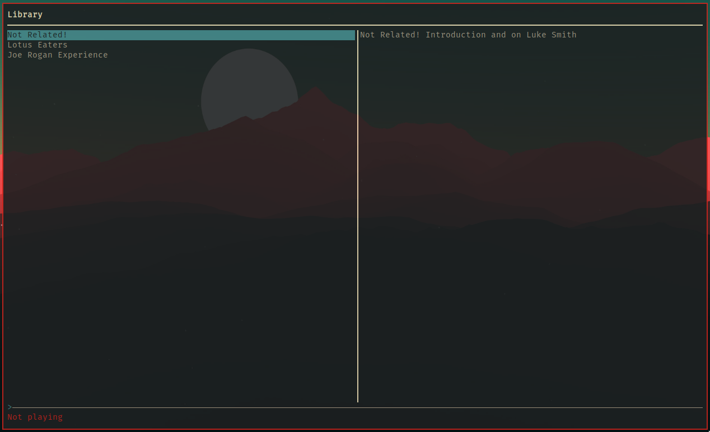Select the "Joe Rogan Experience" podcast
This screenshot has height=432, width=710.
[x=58, y=55]
